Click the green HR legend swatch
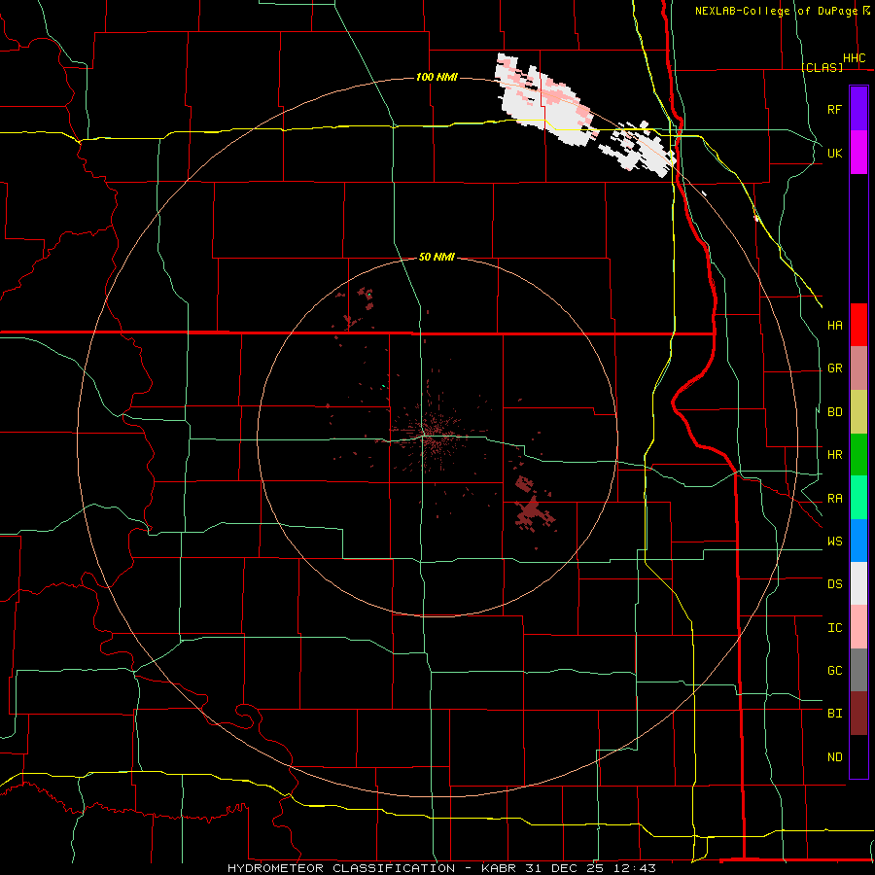 (x=858, y=455)
